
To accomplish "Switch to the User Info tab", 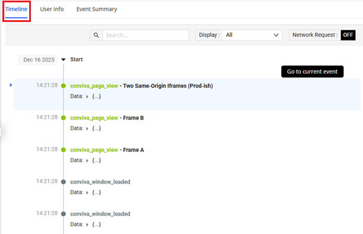I will click(52, 10).
